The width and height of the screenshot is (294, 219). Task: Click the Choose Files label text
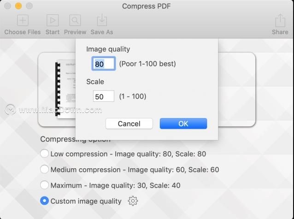[23, 32]
